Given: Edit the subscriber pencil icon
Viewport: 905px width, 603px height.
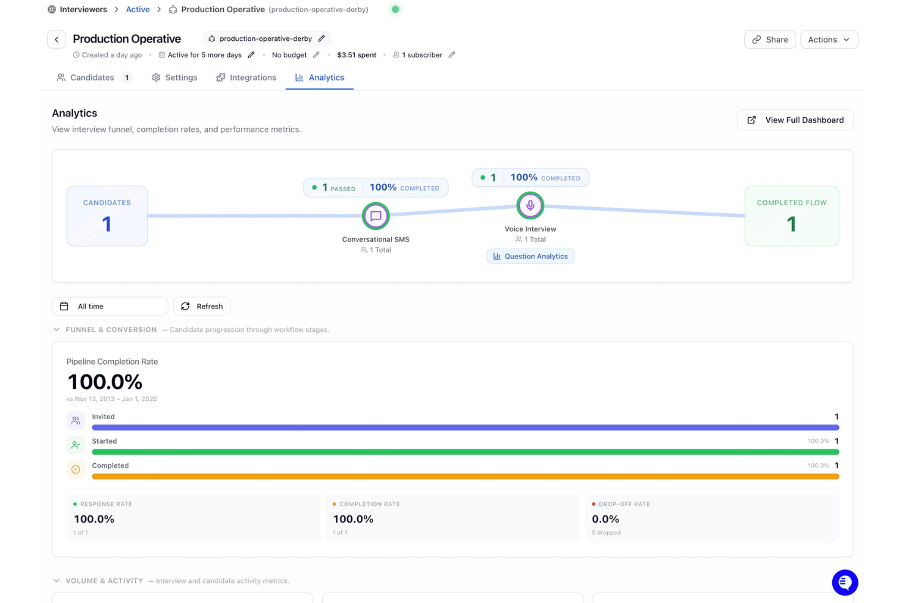Looking at the screenshot, I should 452,55.
